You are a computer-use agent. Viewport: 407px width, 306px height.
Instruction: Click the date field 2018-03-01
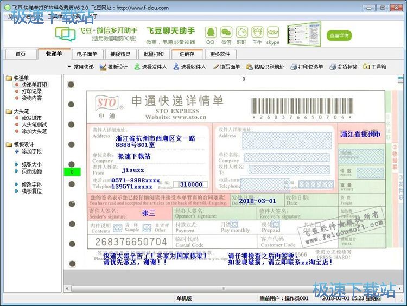(x=257, y=201)
